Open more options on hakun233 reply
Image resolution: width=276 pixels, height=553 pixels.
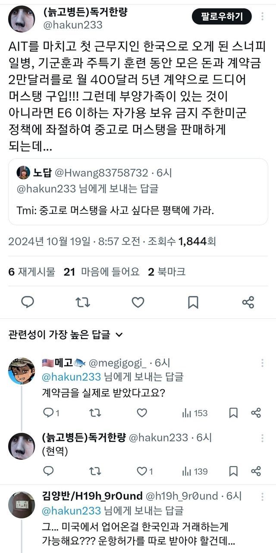[x=261, y=438]
